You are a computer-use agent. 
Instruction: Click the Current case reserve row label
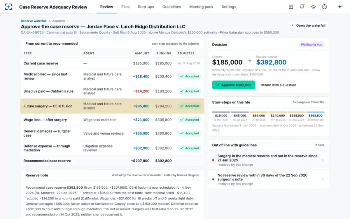[x=41, y=63]
